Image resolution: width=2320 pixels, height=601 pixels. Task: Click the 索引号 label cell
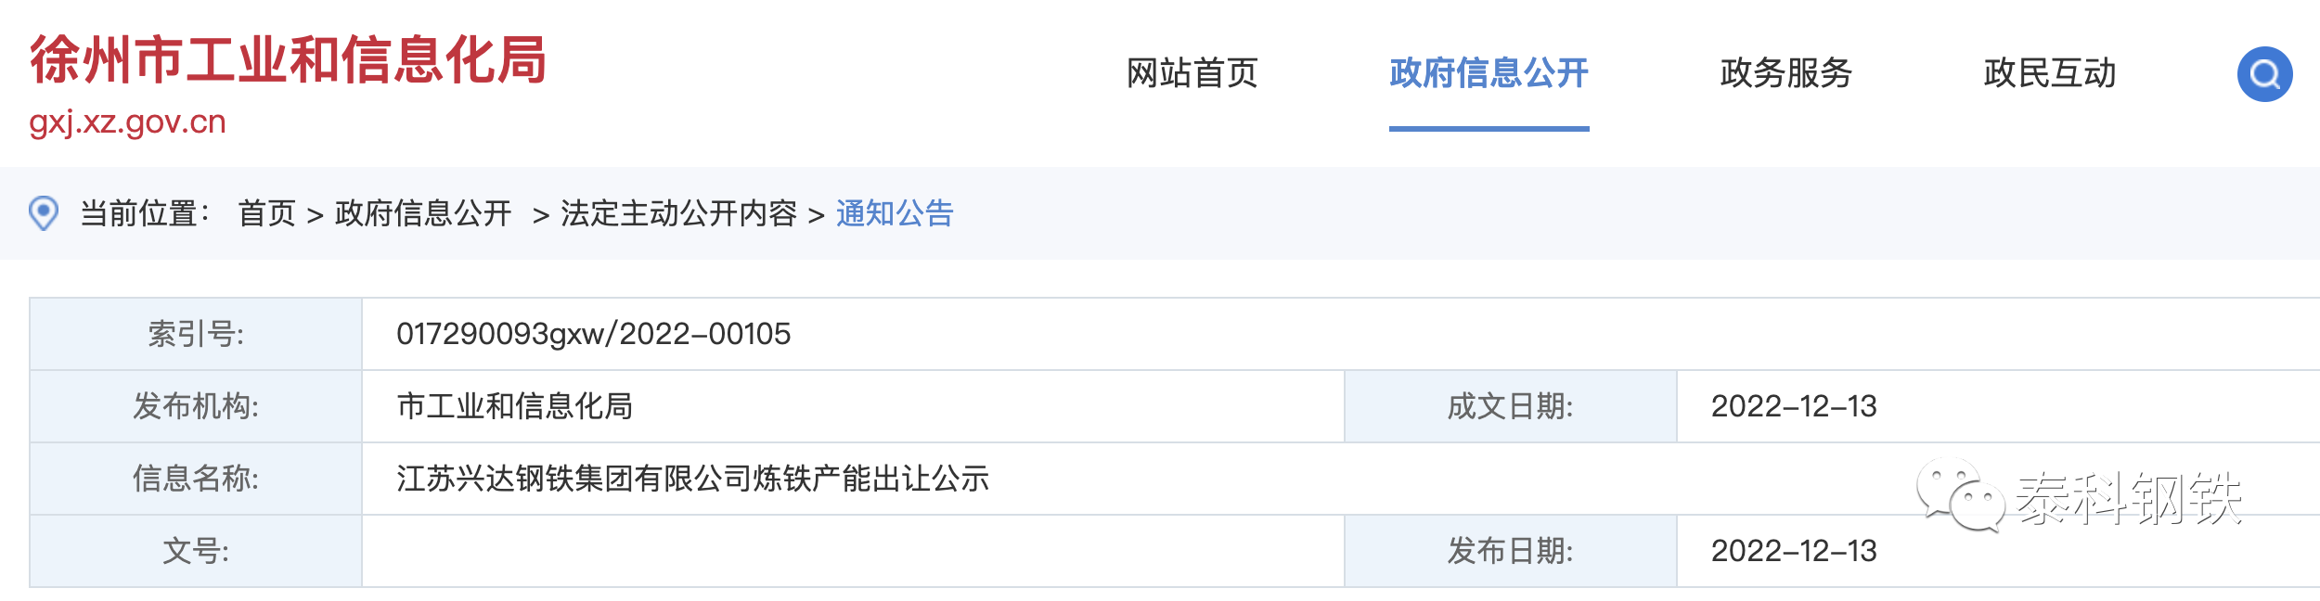tap(196, 334)
